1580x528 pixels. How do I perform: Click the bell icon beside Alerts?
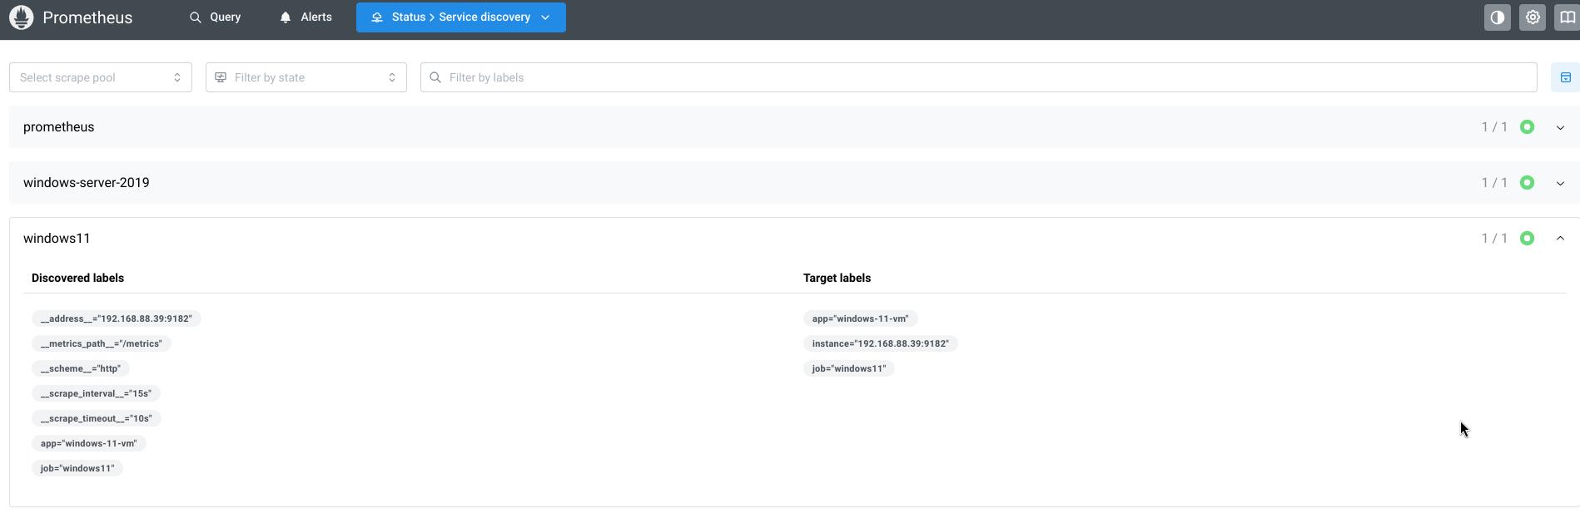tap(286, 17)
